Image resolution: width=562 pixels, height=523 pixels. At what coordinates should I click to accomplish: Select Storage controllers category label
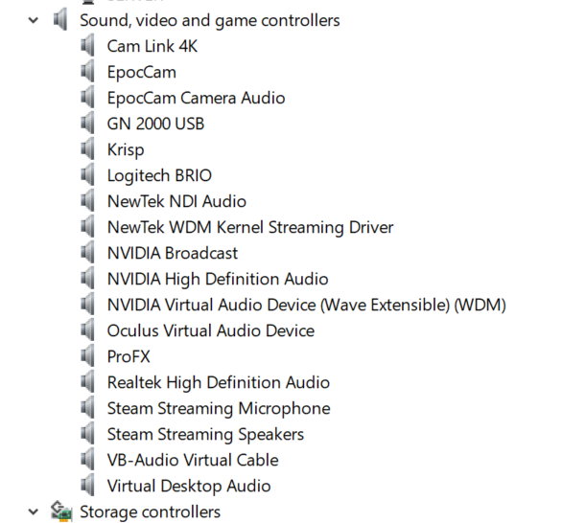coord(150,512)
